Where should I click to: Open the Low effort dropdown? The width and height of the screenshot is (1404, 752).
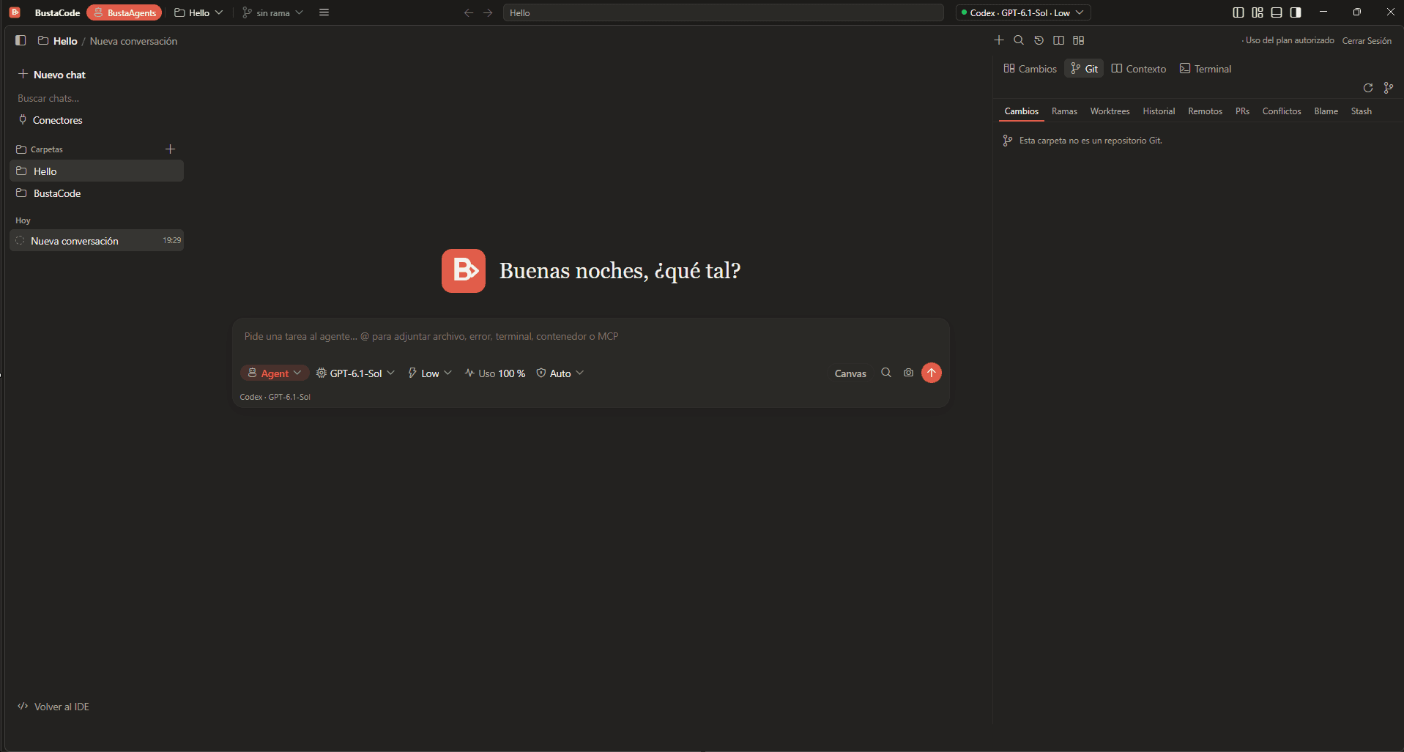[430, 373]
